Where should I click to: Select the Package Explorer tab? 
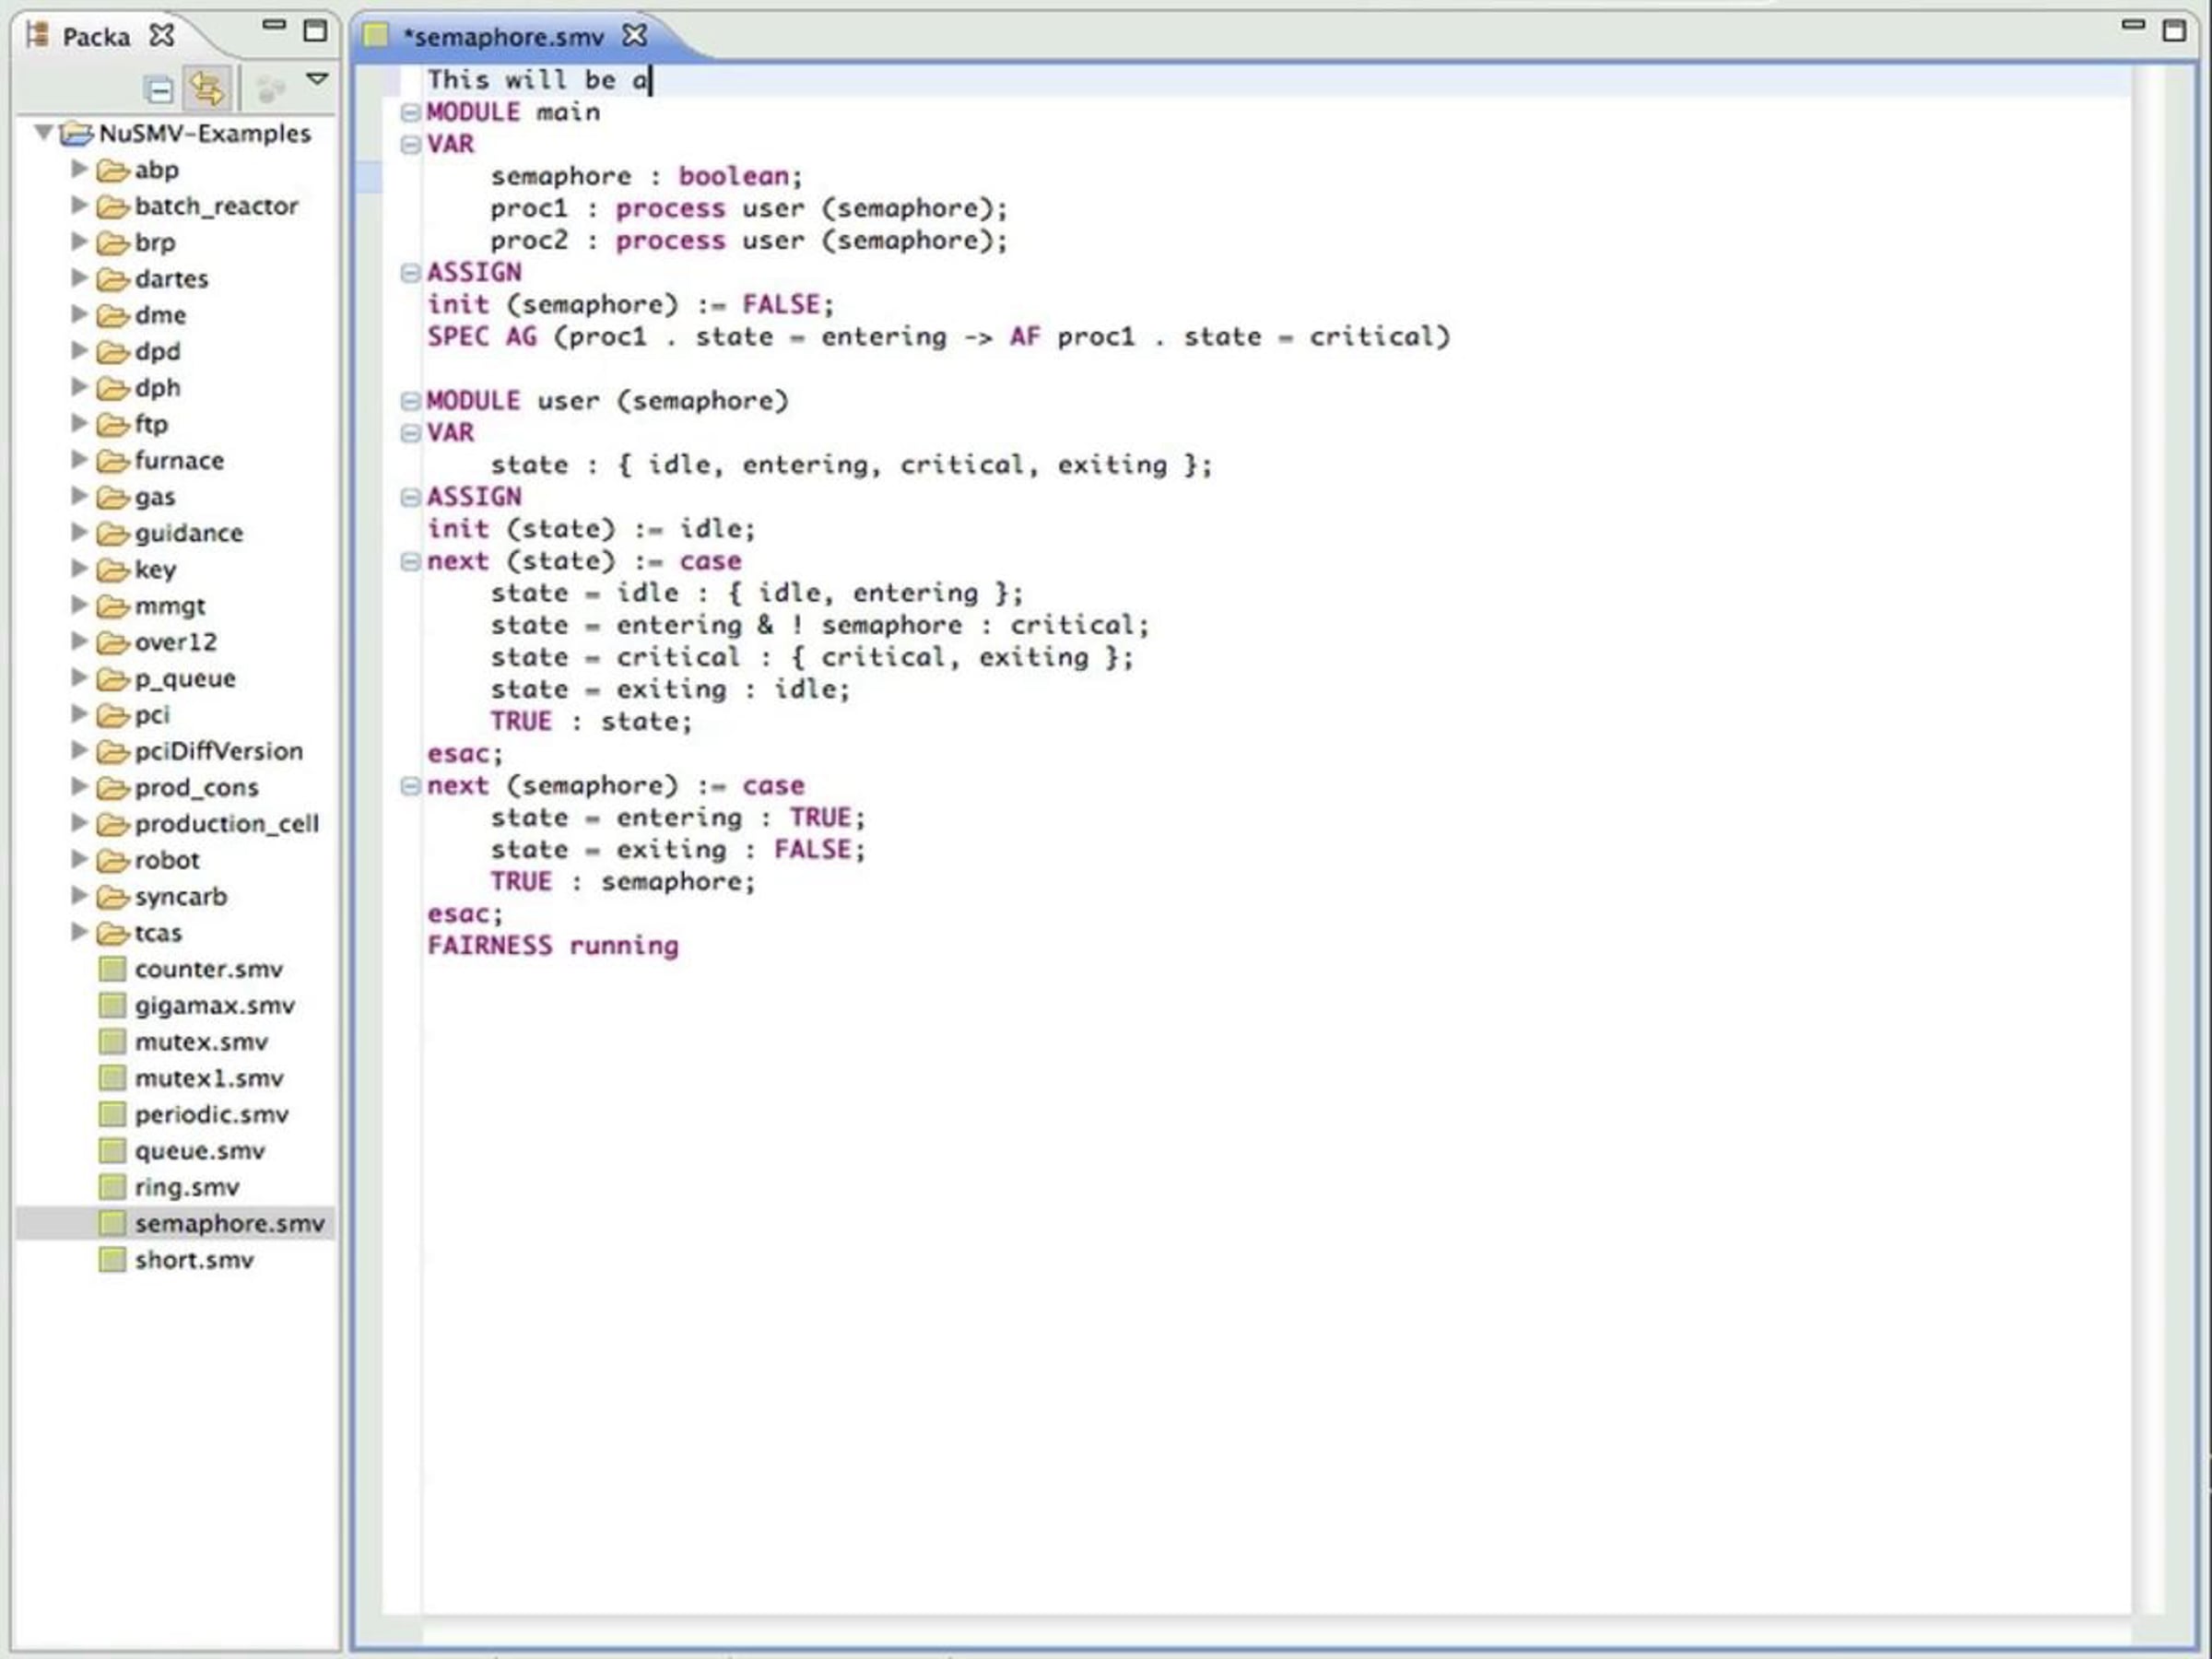pos(96,37)
